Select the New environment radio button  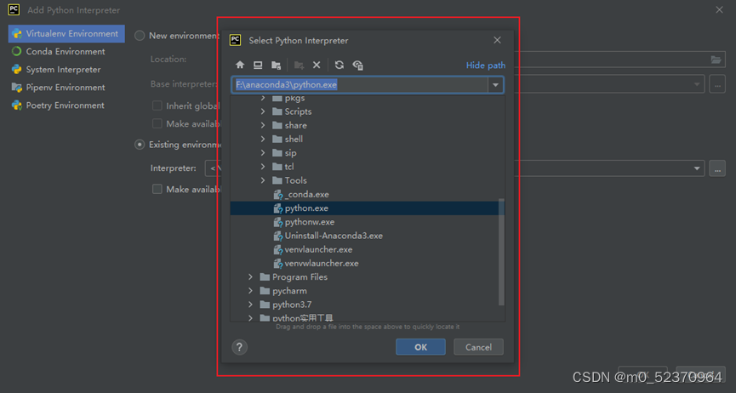coord(140,36)
